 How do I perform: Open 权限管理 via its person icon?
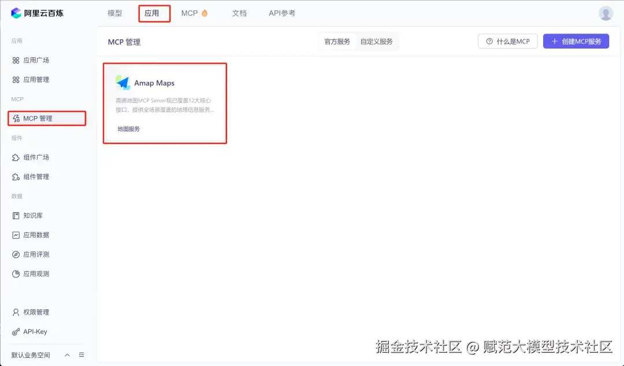(x=15, y=312)
